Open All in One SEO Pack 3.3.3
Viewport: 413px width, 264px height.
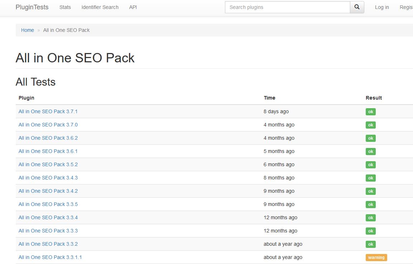[x=48, y=231]
